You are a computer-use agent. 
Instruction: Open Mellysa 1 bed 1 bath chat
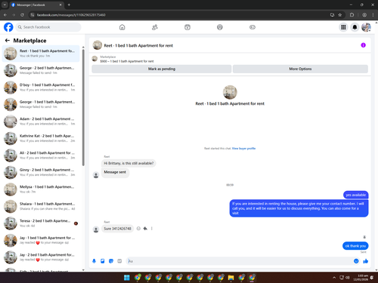(41, 189)
